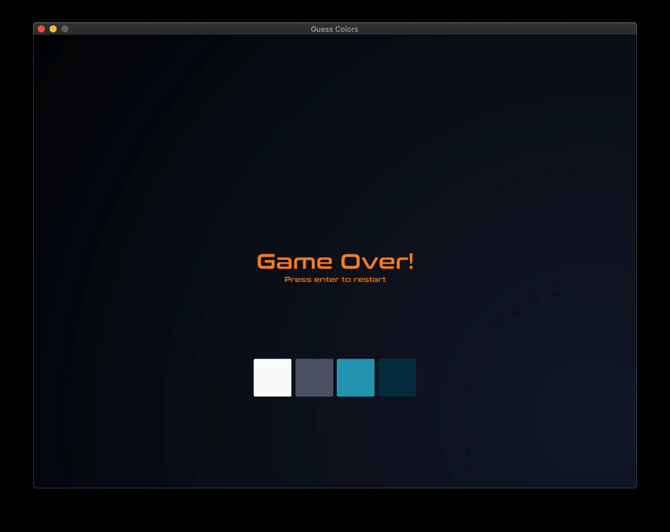Screen dimensions: 670x532
Task: Click the first swatch in the row
Action: click(x=272, y=377)
